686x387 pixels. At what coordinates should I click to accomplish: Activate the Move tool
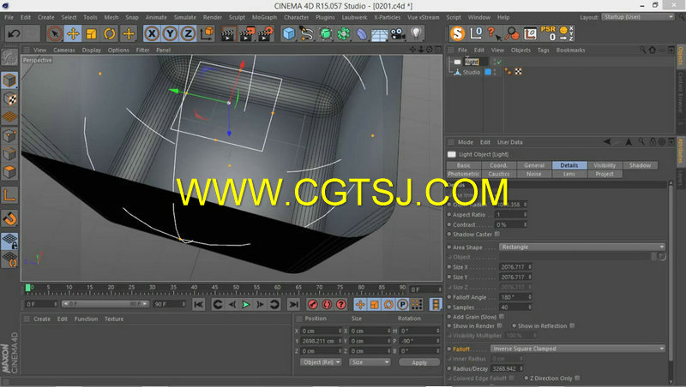(x=73, y=33)
